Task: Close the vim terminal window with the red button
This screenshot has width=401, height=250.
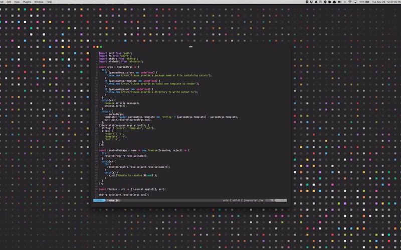Action: (94, 47)
